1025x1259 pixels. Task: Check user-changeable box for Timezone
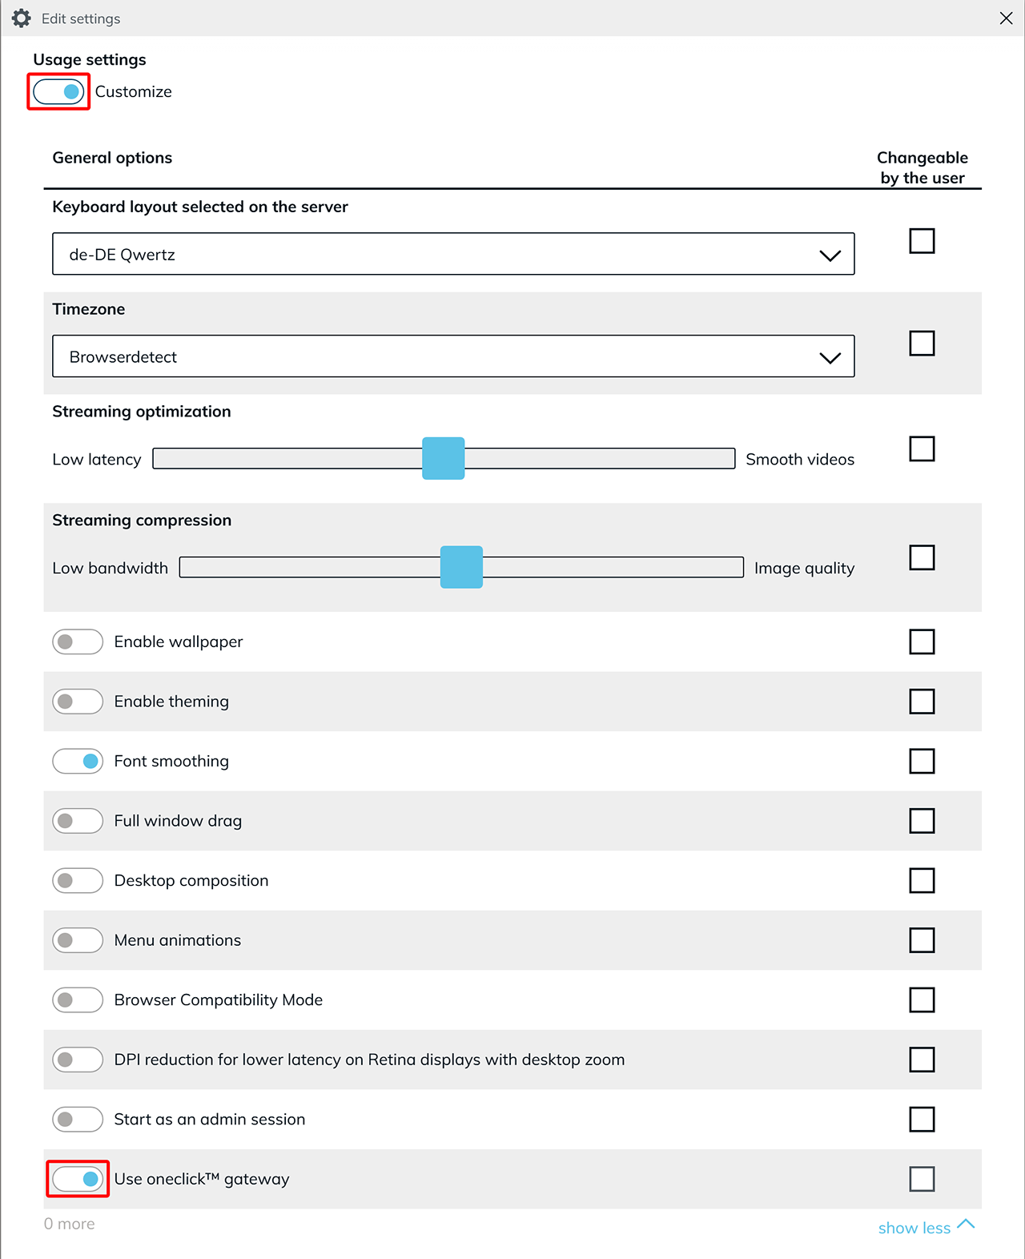[x=922, y=343]
